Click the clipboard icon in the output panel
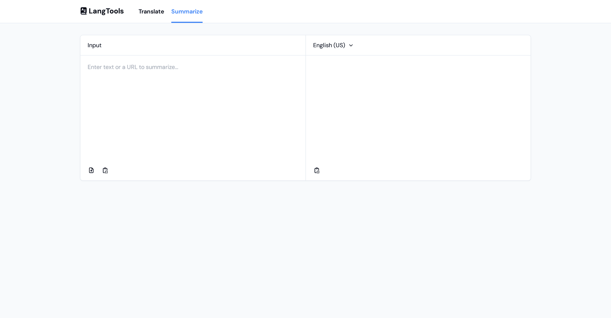 click(317, 170)
